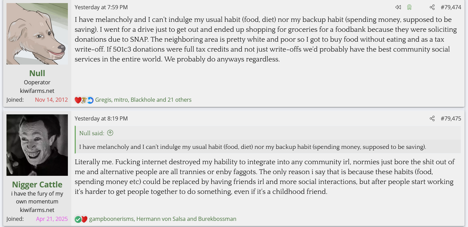
Task: Click the red heart reaction on the second post
Action: pos(84,219)
